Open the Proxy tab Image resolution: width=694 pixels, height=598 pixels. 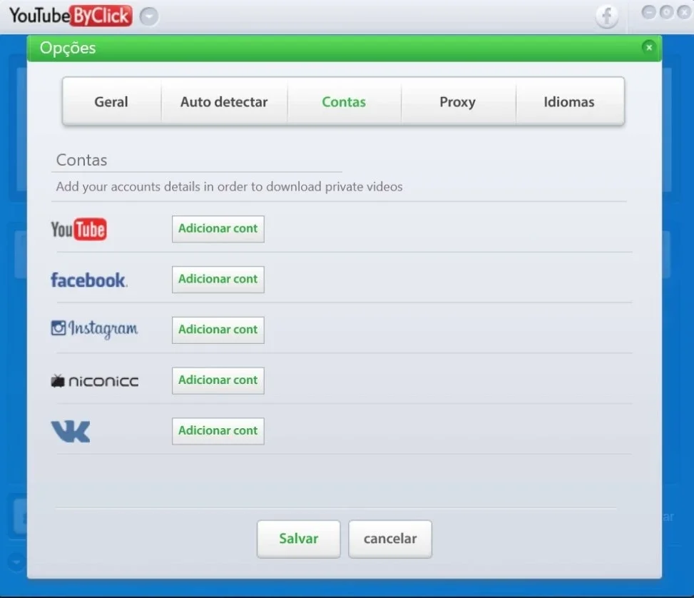click(x=458, y=102)
